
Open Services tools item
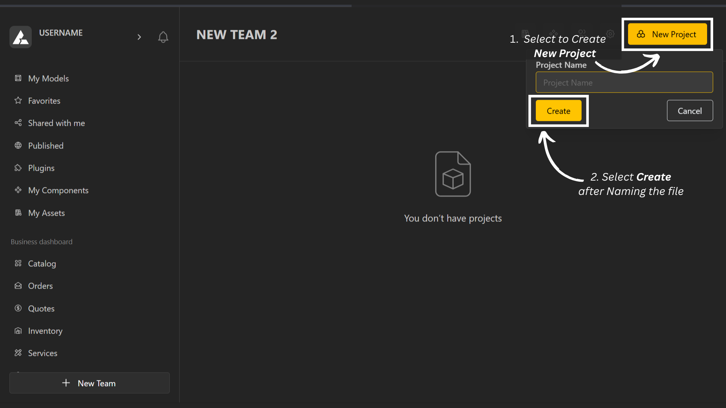(43, 353)
